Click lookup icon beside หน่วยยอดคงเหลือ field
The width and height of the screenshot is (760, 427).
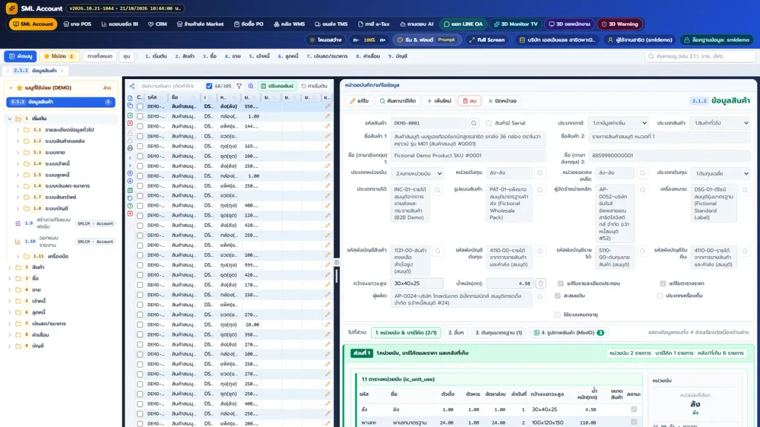tap(641, 173)
